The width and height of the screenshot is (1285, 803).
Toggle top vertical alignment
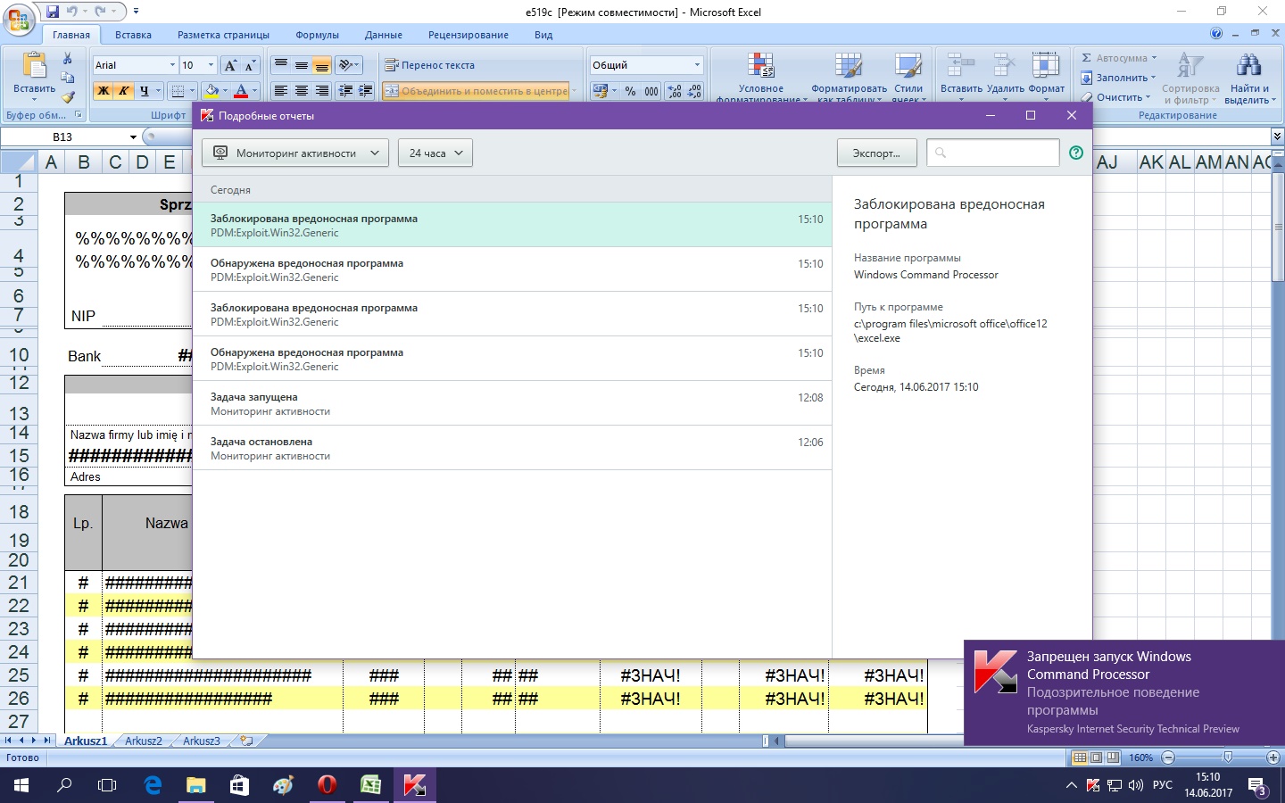click(281, 65)
